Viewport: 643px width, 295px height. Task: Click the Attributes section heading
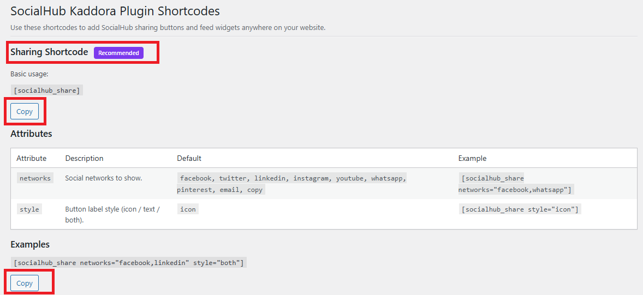(31, 134)
